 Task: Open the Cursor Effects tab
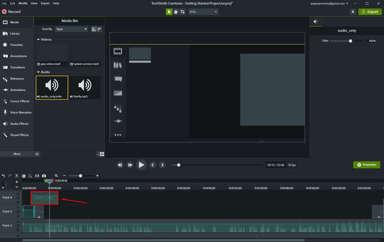click(x=17, y=101)
